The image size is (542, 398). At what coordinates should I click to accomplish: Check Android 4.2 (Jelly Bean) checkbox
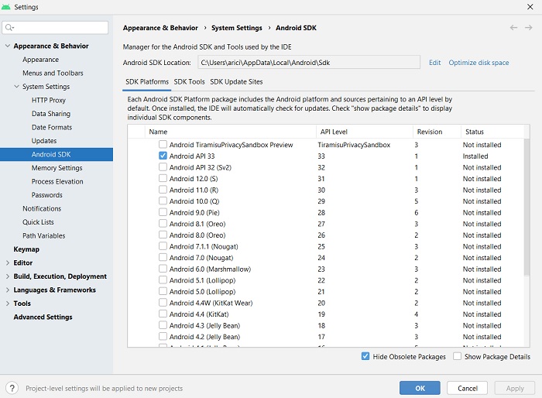(163, 337)
